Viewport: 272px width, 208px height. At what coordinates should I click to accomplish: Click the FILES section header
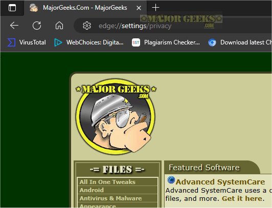117,169
